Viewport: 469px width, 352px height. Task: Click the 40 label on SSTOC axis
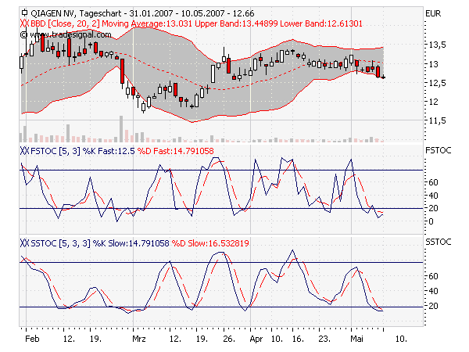433,291
